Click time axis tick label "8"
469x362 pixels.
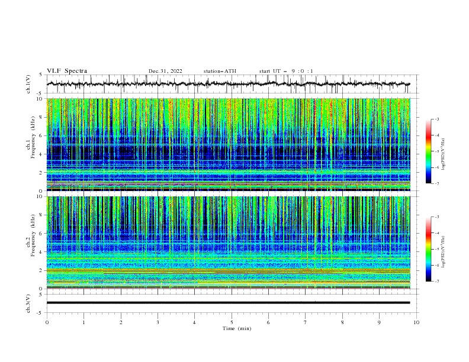342,322
